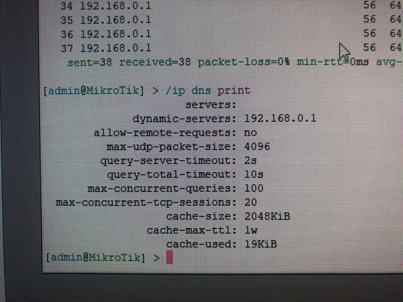
Task: Click the empty servers: label
Action: pyautogui.click(x=211, y=104)
